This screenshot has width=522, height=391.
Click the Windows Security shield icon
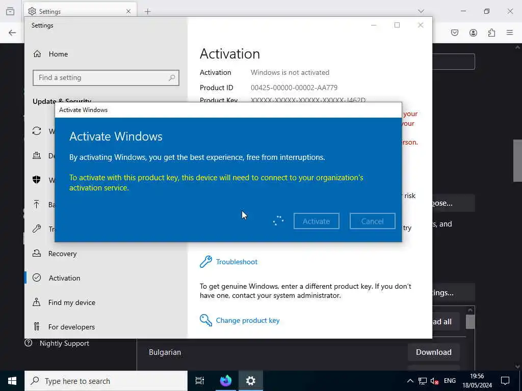37,180
